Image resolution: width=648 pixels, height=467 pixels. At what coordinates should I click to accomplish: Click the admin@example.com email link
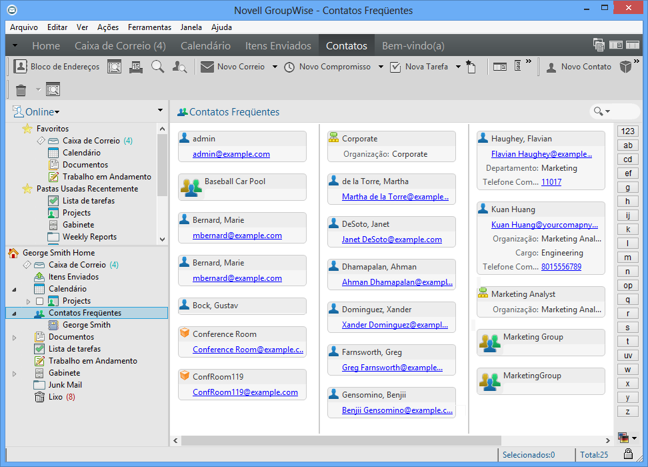coord(231,154)
